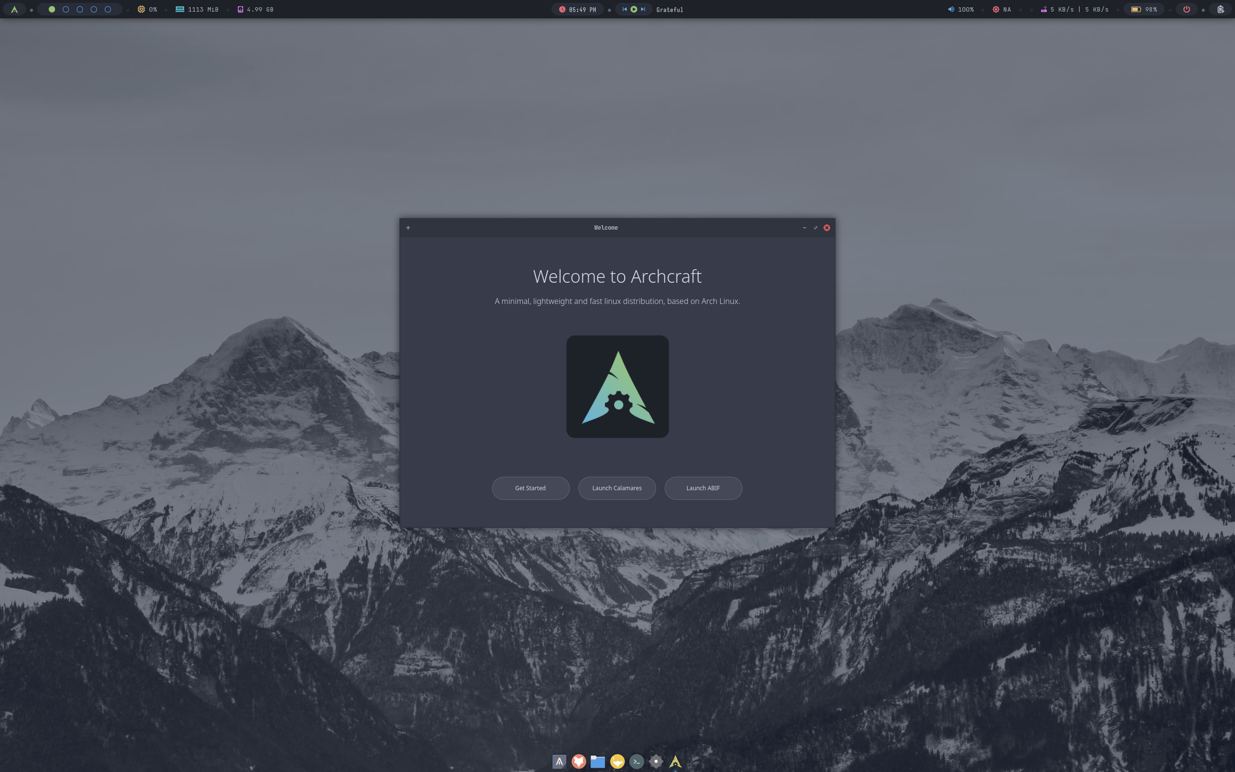Click the RAM memory module icon
Screen dimensions: 1235x772
click(x=179, y=9)
